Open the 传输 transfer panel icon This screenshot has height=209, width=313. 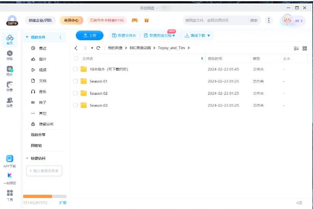[10, 55]
